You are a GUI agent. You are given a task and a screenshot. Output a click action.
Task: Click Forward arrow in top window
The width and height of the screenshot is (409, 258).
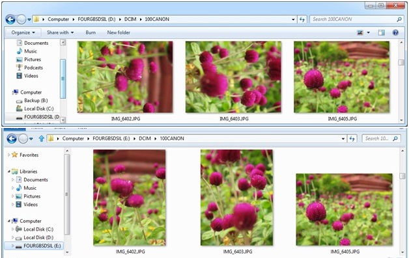point(21,19)
